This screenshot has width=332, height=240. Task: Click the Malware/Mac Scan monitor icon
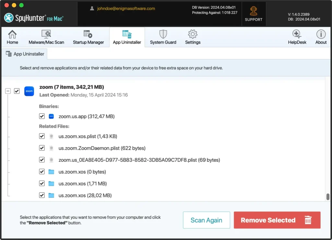pyautogui.click(x=46, y=34)
